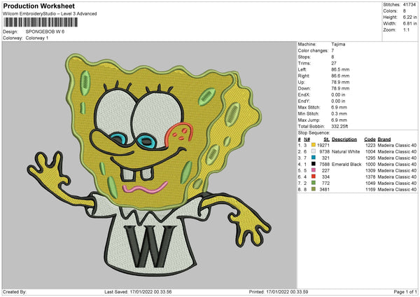Viewport: 420px width, 297px height.
Task: Click thread code '1049'
Action: coord(370,183)
